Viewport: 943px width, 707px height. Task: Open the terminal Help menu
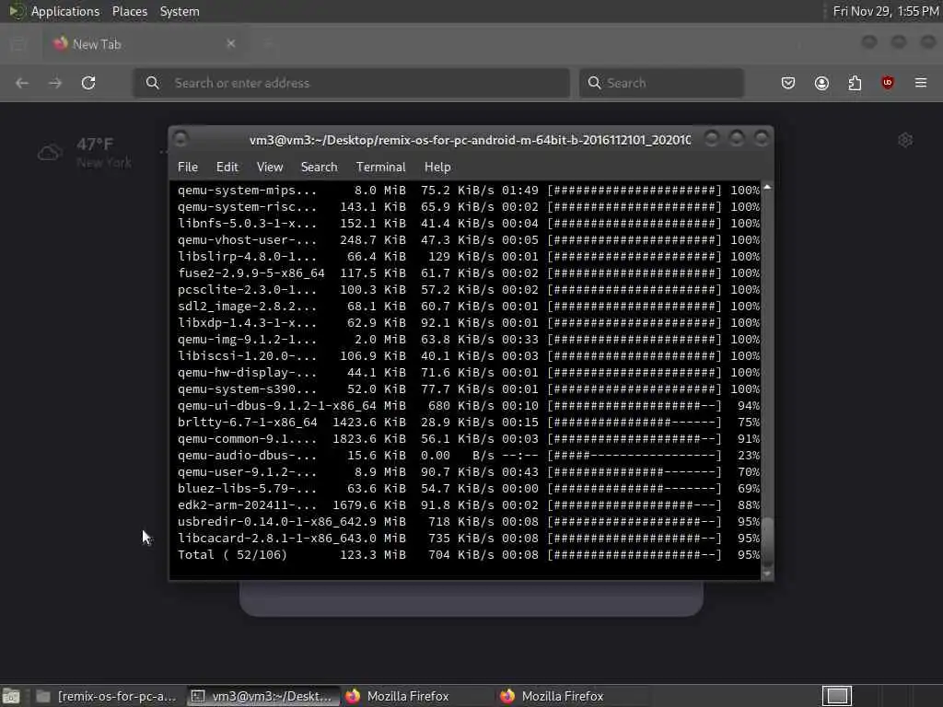(x=437, y=168)
